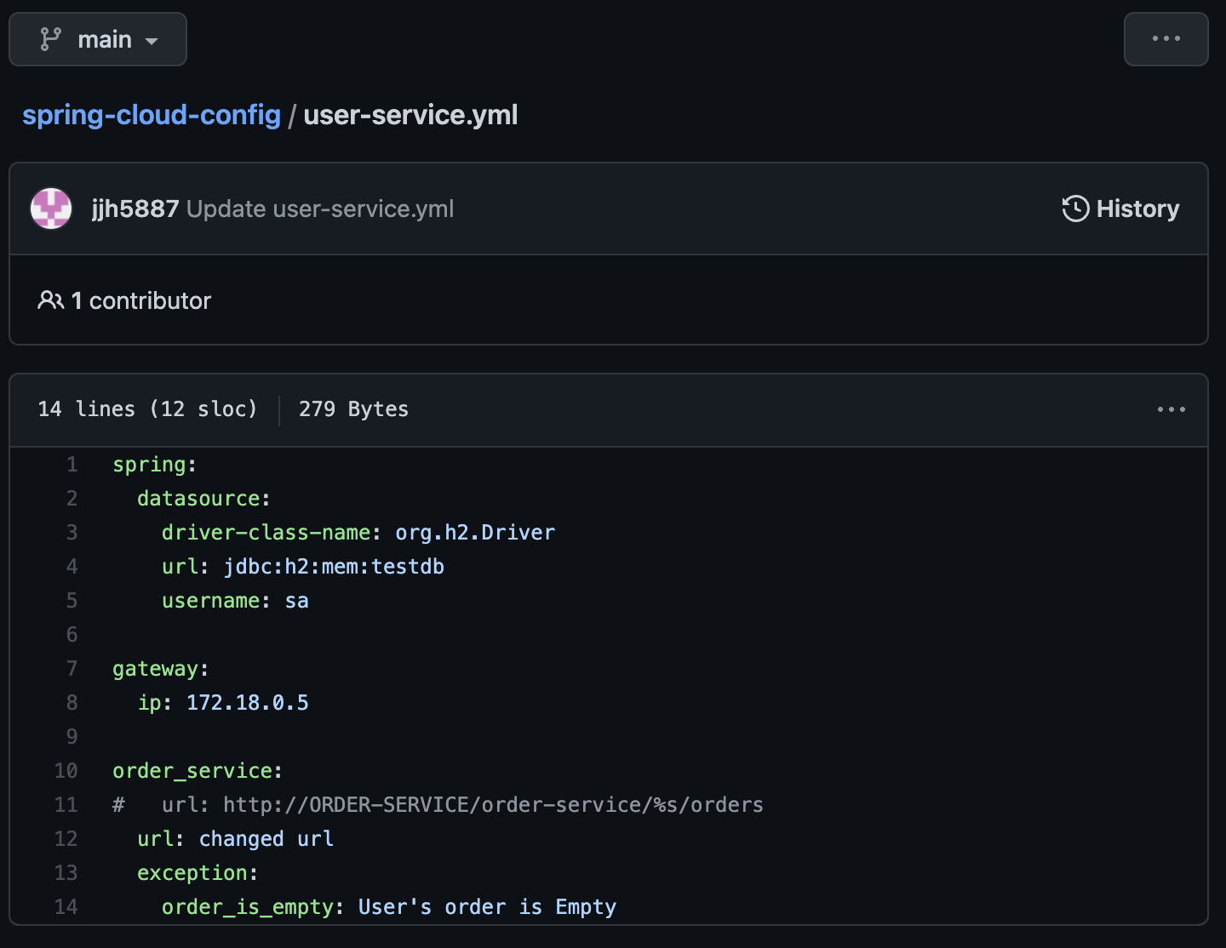
Task: Open the file History link
Action: point(1120,208)
